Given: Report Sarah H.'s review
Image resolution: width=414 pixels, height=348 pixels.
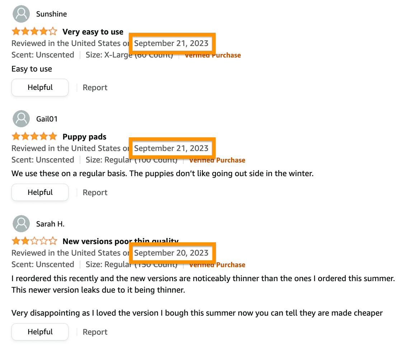Looking at the screenshot, I should coord(95,332).
